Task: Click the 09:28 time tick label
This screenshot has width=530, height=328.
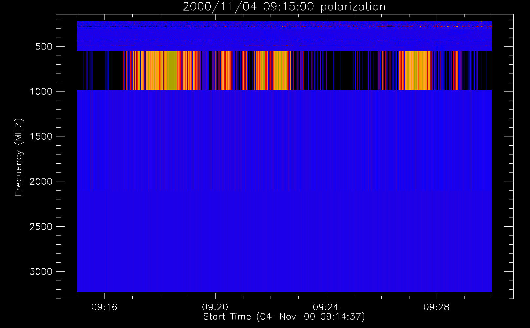Action: point(437,307)
